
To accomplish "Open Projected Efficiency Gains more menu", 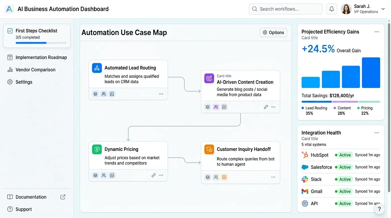I will [x=377, y=32].
